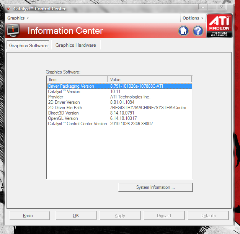Open Help via the question mark icon
This screenshot has width=240, height=234.
pyautogui.click(x=198, y=31)
